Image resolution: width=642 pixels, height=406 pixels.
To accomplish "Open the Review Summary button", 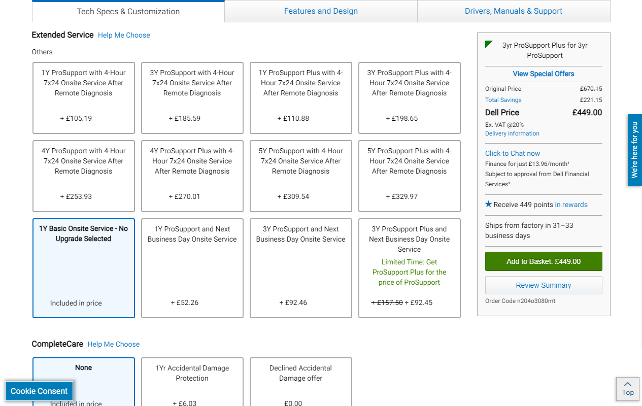I will (543, 285).
